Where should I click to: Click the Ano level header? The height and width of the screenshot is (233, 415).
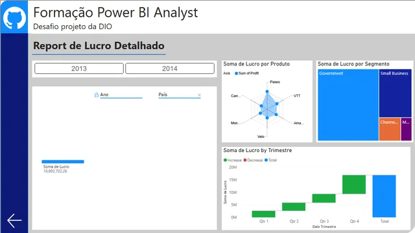104,94
